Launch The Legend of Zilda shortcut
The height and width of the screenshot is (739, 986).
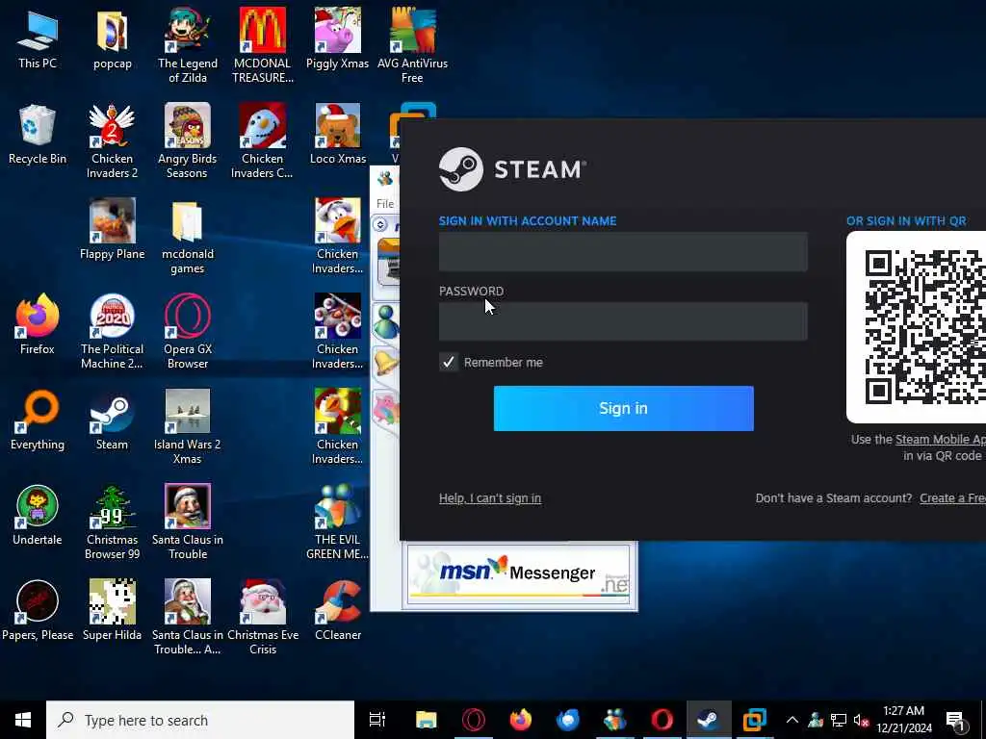pyautogui.click(x=188, y=45)
